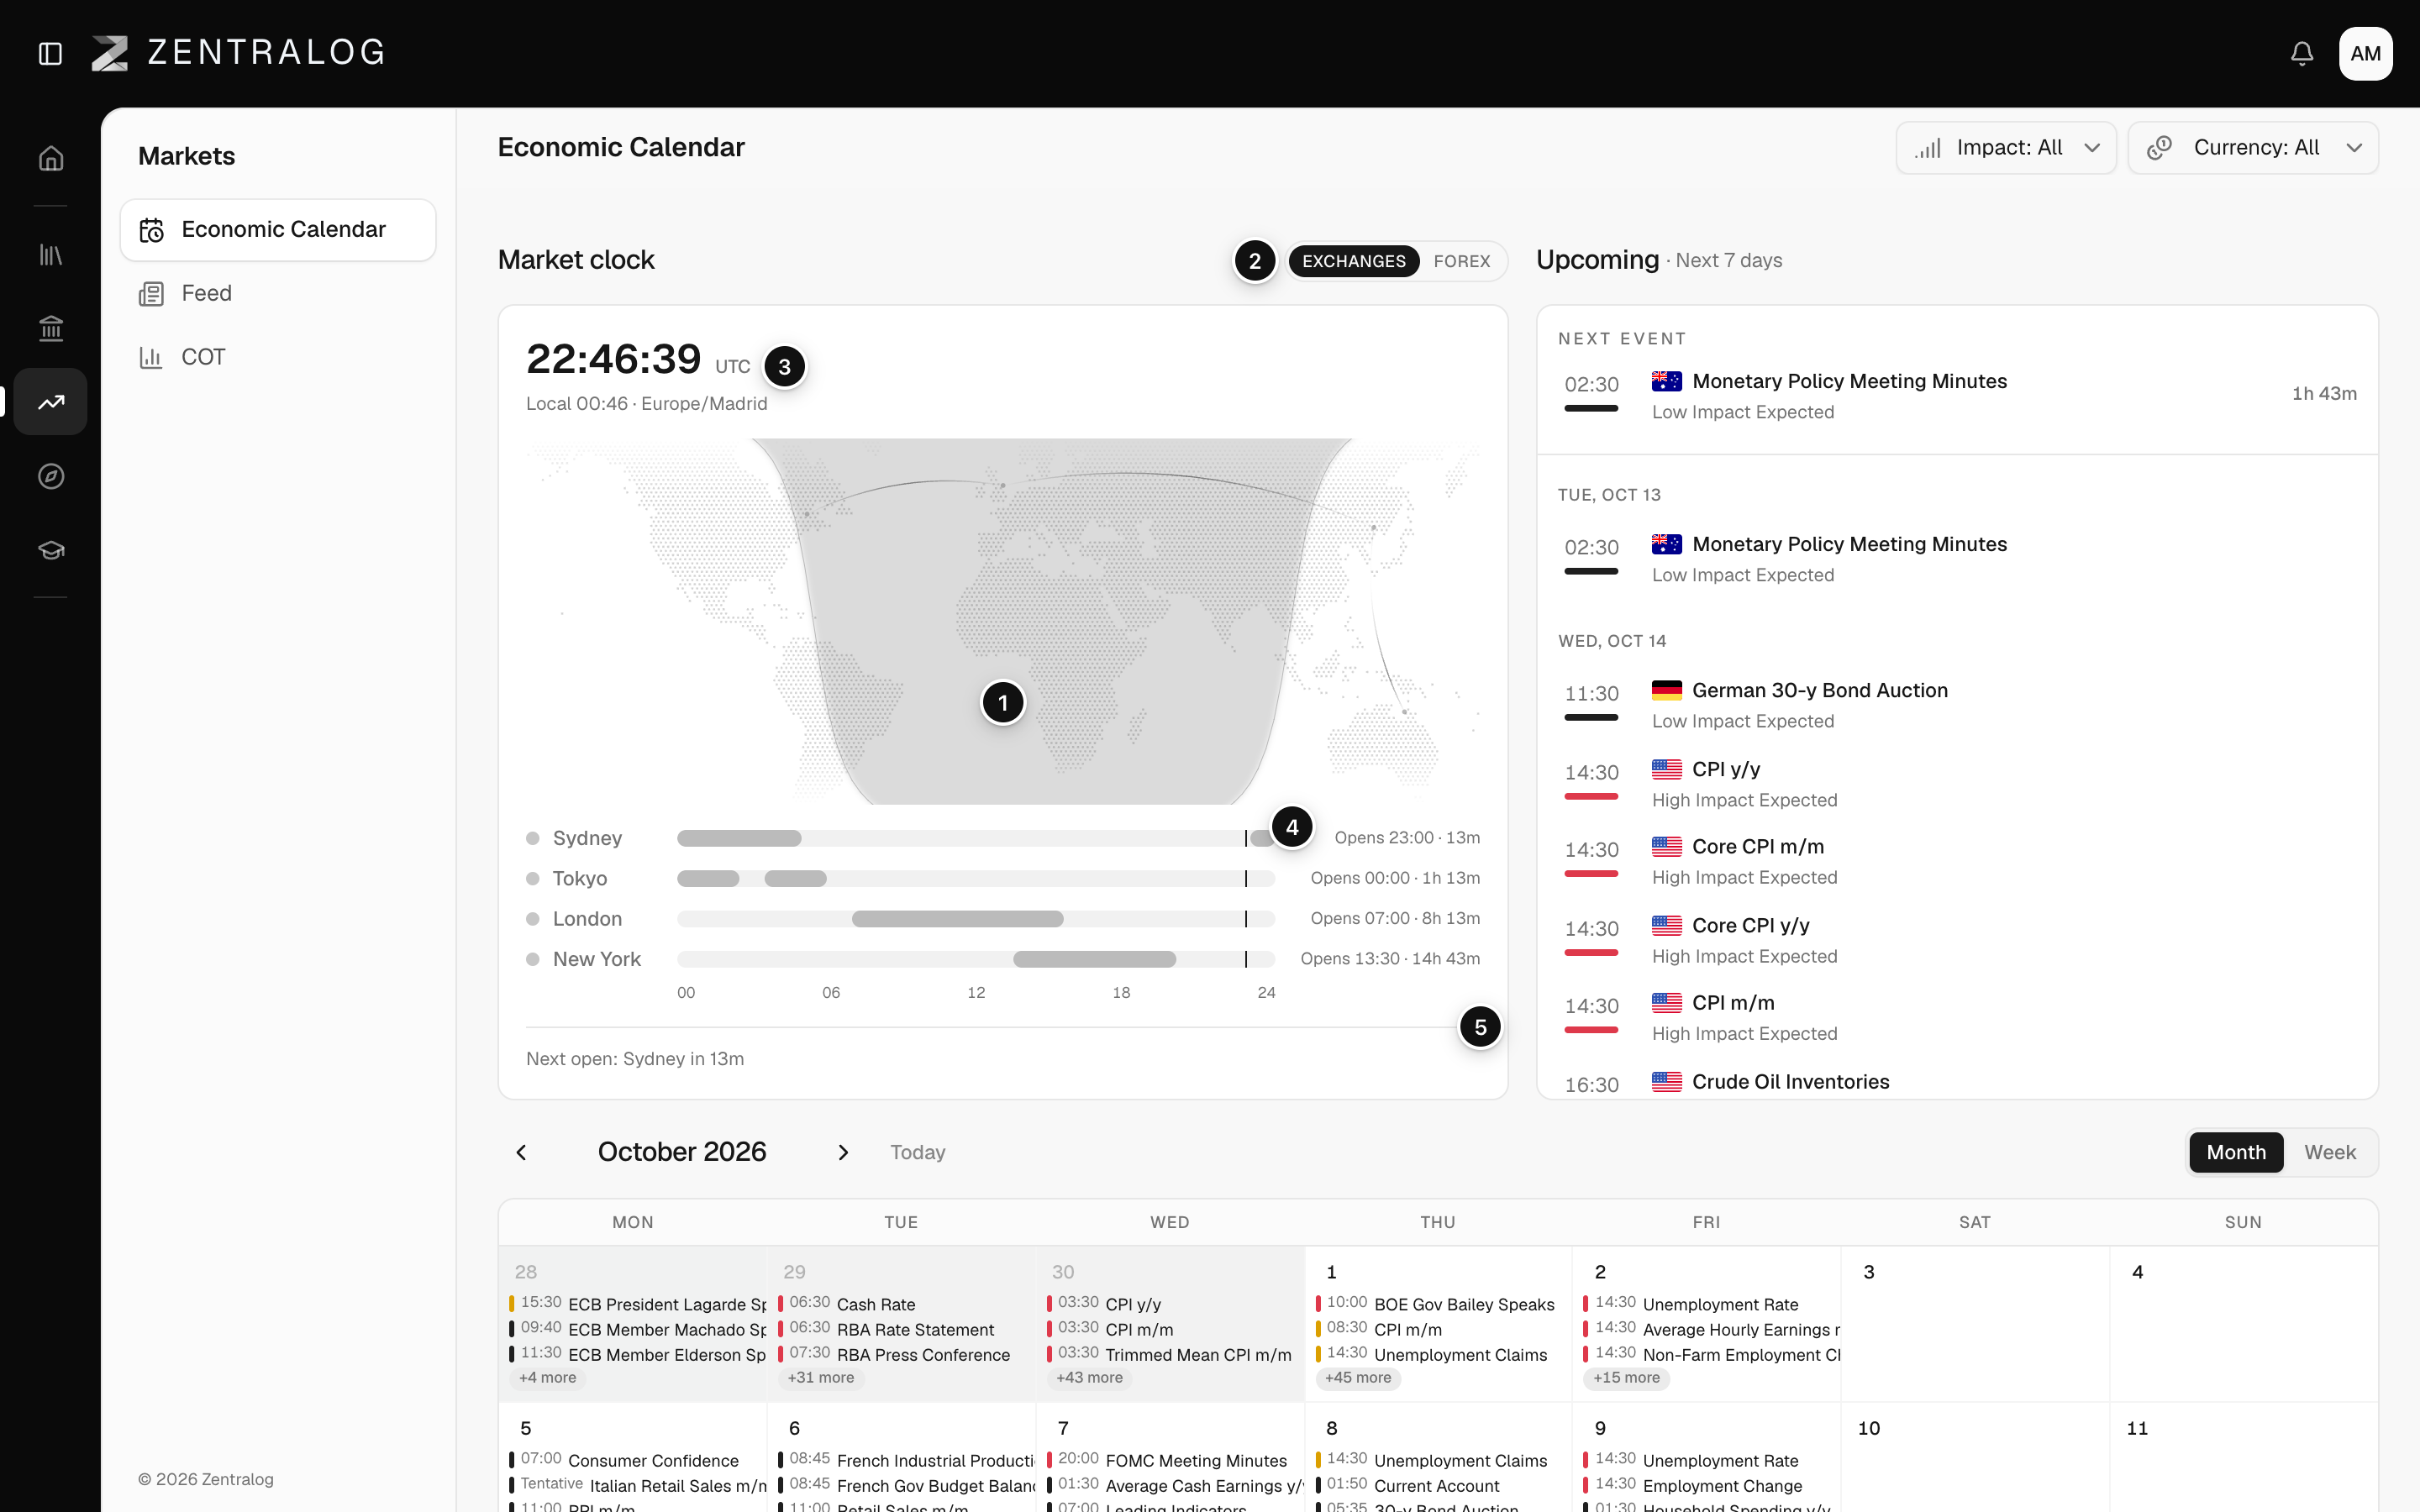The height and width of the screenshot is (1512, 2420).
Task: Expand +43 more on day 30
Action: click(x=1089, y=1378)
